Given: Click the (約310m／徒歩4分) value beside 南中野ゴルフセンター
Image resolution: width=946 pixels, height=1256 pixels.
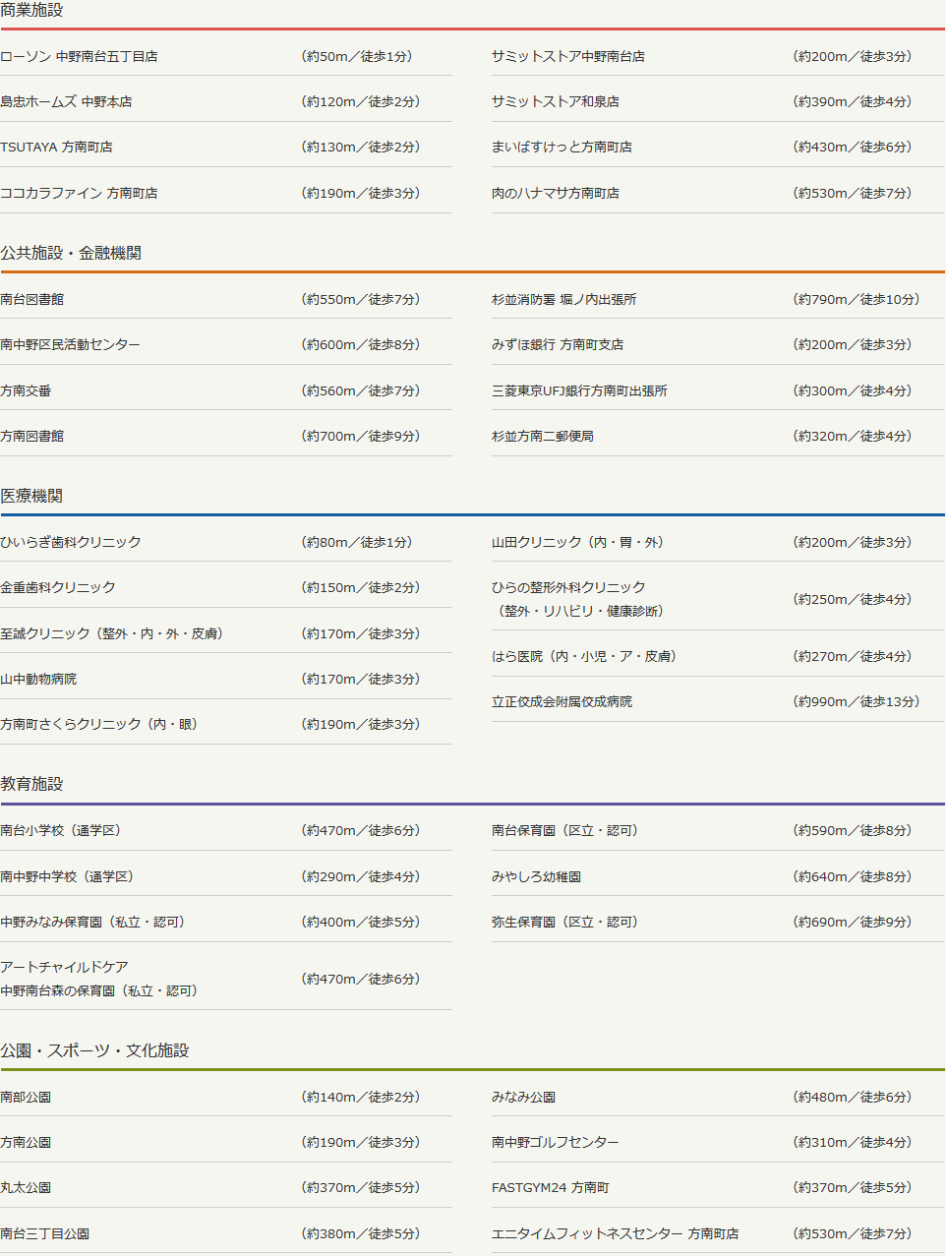Looking at the screenshot, I should 853,1142.
